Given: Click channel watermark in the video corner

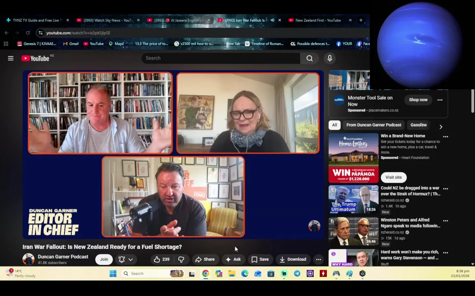Looking at the screenshot, I should point(314,226).
